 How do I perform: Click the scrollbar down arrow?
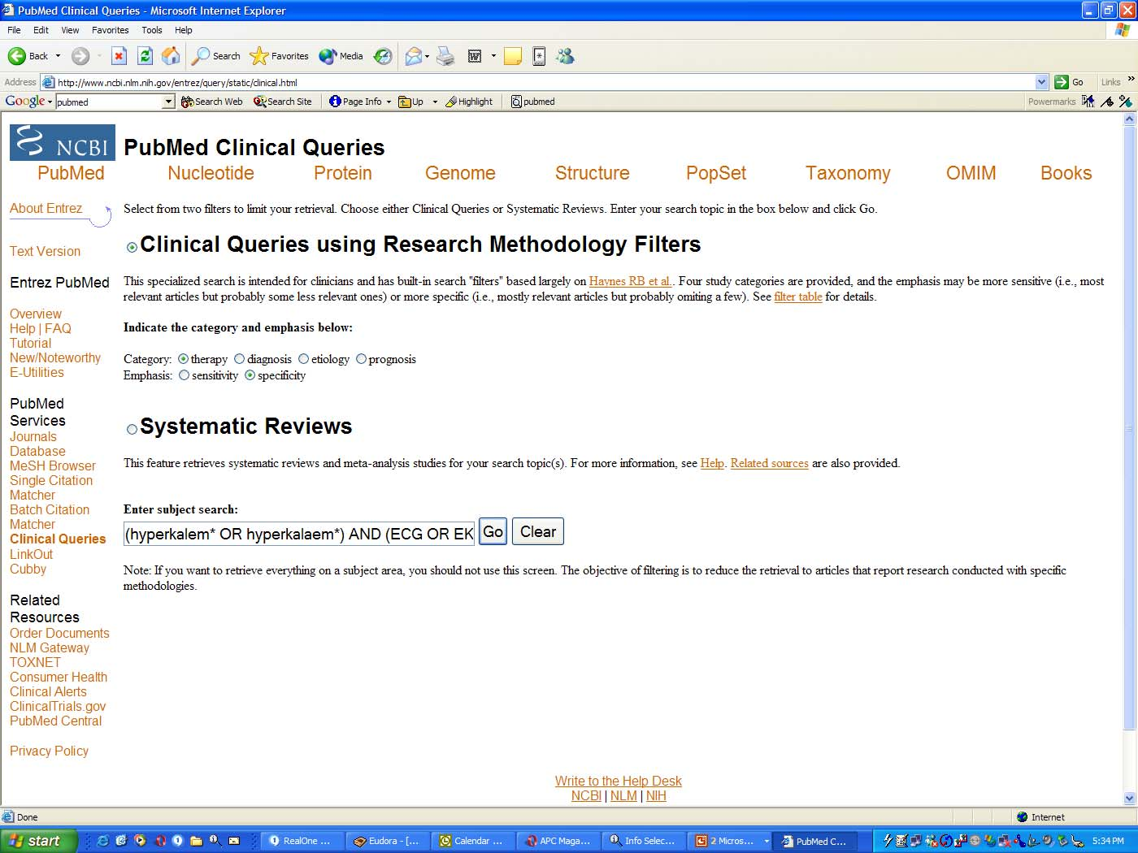1129,798
